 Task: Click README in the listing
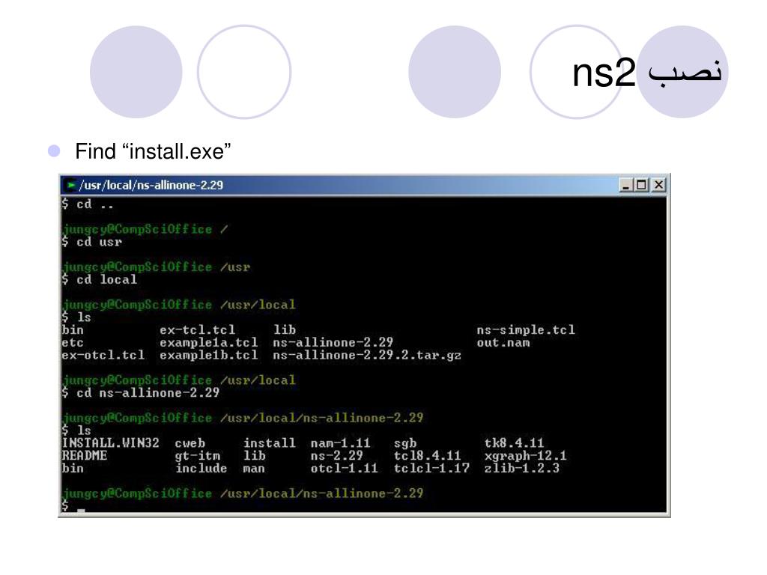tap(84, 456)
